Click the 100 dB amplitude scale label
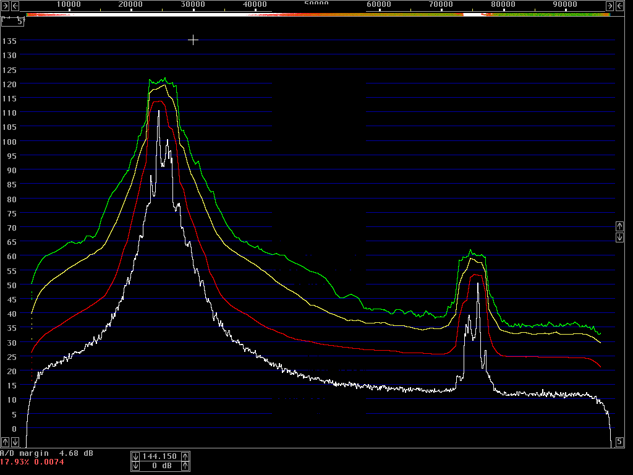This screenshot has width=633, height=475. pyautogui.click(x=9, y=142)
